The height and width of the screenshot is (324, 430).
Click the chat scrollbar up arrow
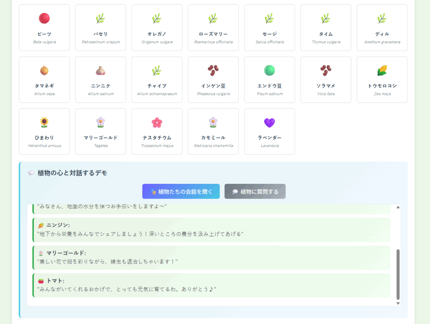398,207
